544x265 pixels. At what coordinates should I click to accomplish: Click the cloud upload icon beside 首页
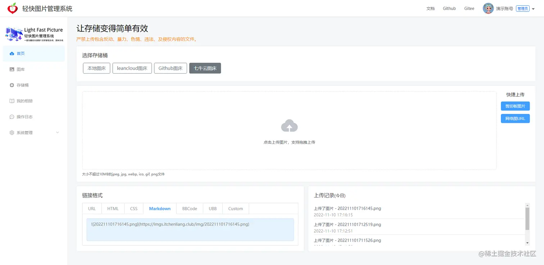(12, 54)
